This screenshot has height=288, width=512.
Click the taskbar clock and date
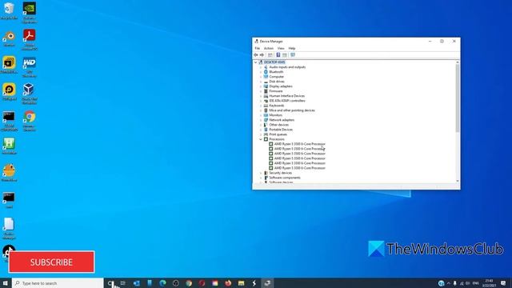(x=489, y=283)
